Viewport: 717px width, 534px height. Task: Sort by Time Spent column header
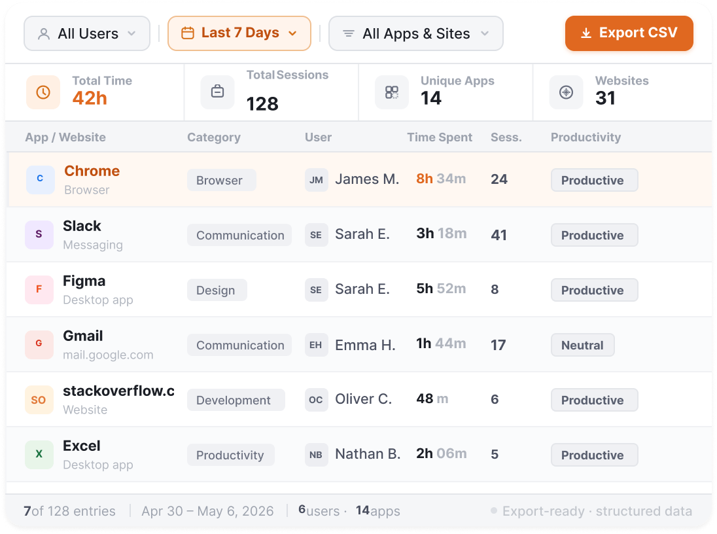tap(440, 137)
